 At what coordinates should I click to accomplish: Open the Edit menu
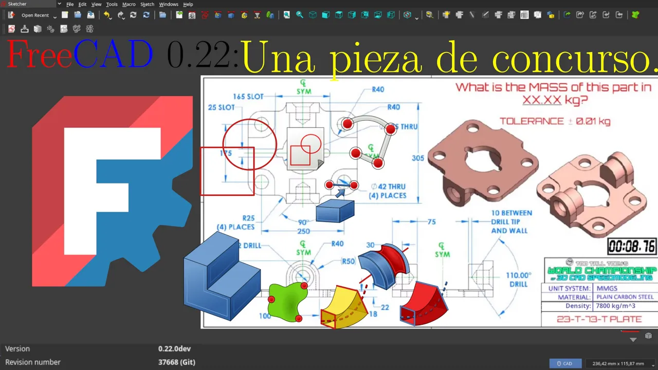pos(82,4)
